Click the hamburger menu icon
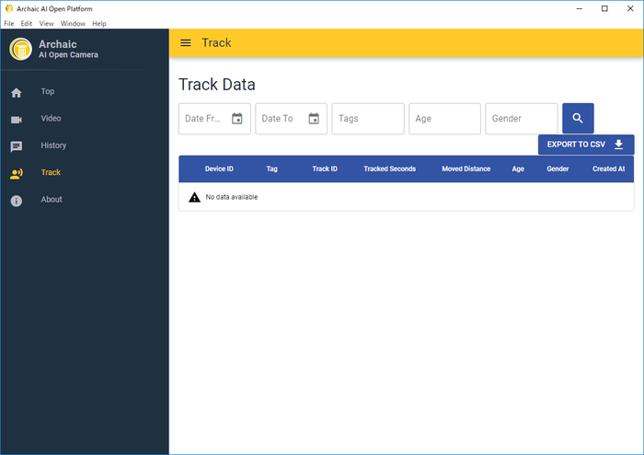The width and height of the screenshot is (644, 455). point(186,42)
